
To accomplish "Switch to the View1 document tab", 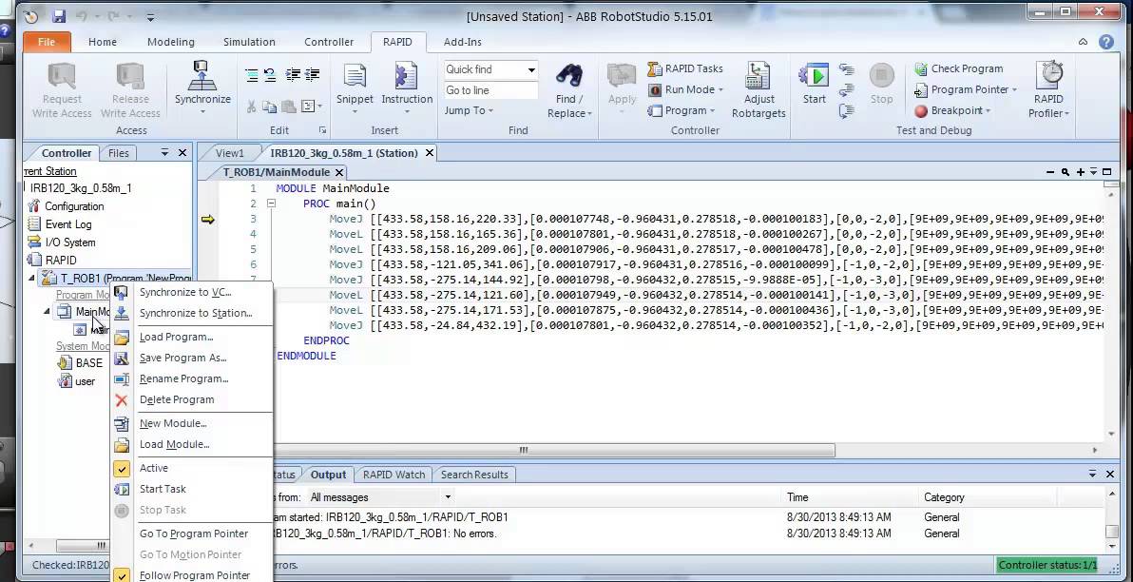I will [x=230, y=153].
